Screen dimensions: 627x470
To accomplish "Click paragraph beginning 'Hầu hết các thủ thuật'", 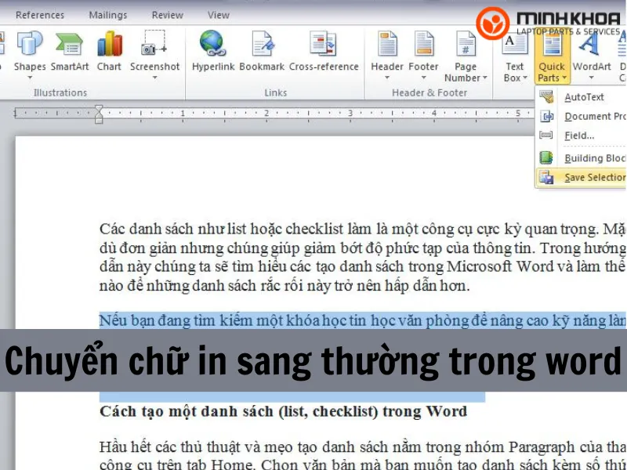I will point(363,455).
